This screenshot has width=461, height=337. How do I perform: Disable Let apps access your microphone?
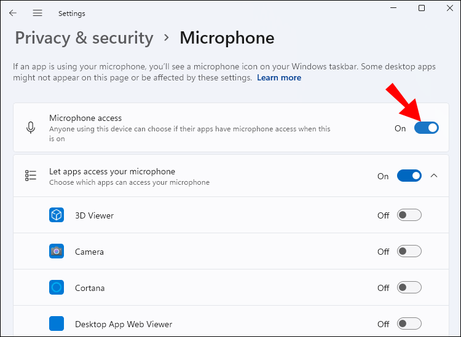pyautogui.click(x=409, y=176)
